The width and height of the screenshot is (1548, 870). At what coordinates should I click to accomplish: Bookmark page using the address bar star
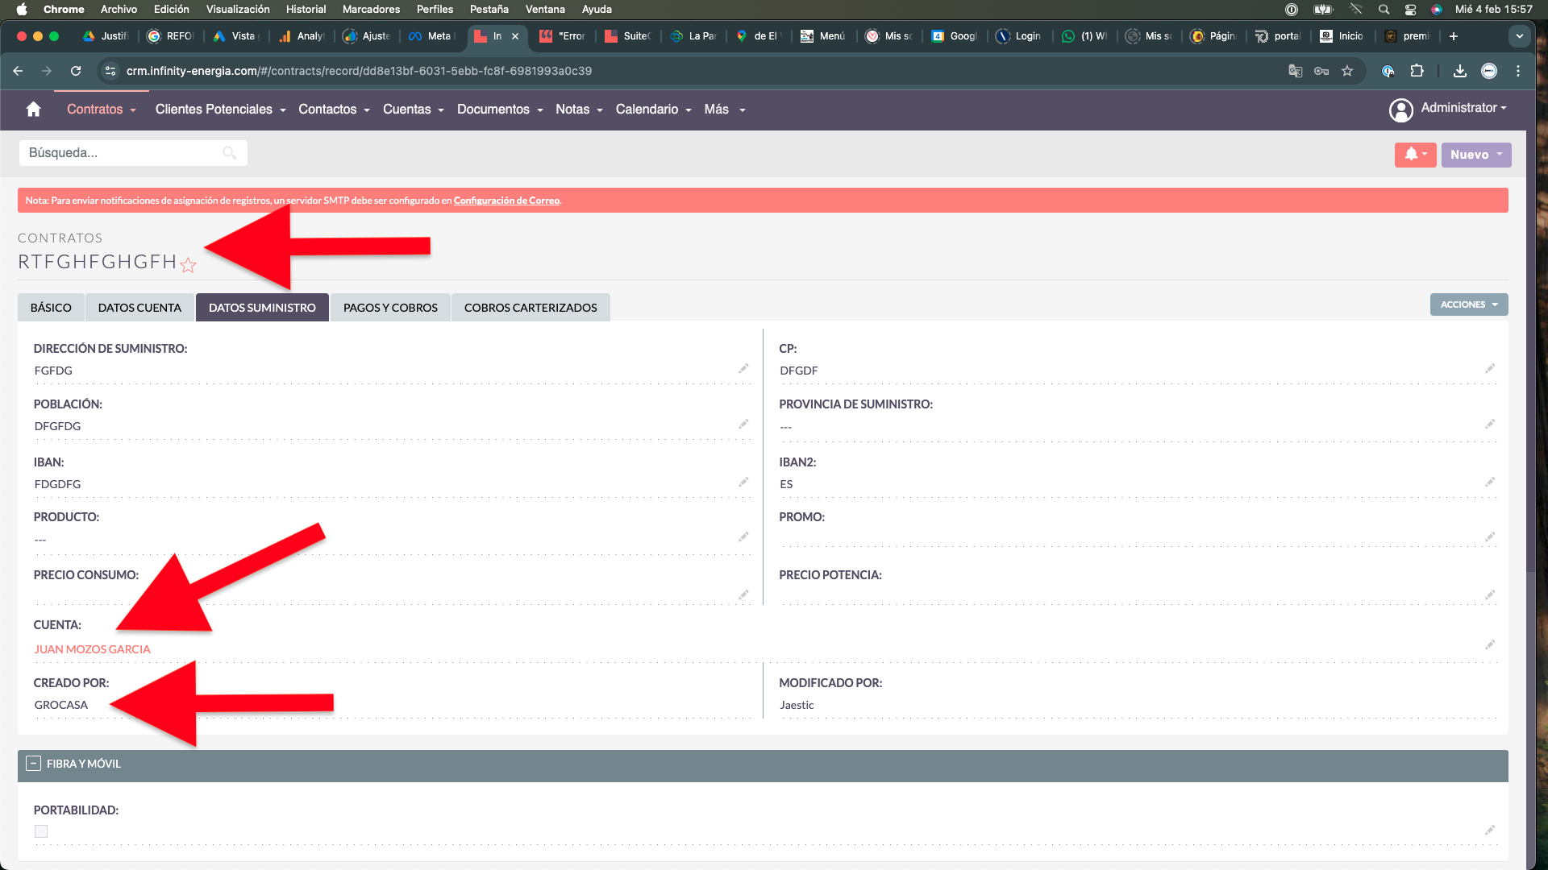[x=1347, y=71]
